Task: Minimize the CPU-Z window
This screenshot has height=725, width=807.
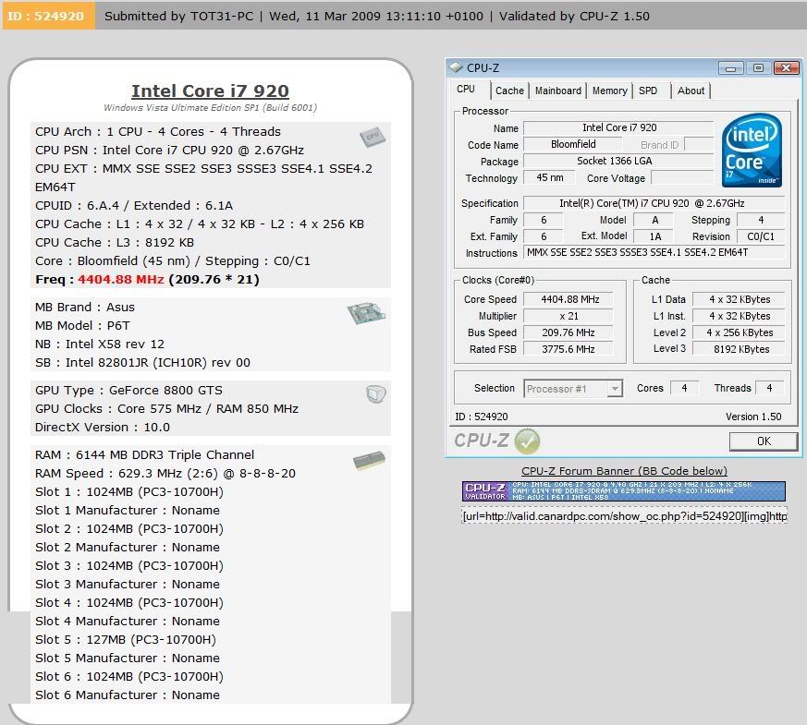Action: [731, 67]
